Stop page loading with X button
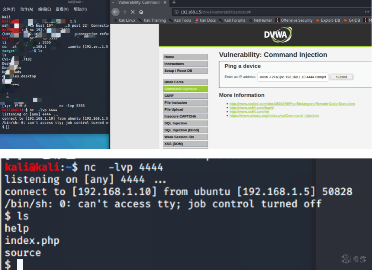The height and width of the screenshot is (270, 373). tap(133, 12)
